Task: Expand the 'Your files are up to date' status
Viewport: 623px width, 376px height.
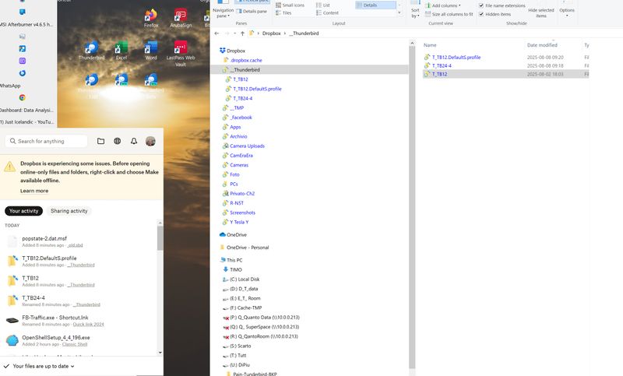Action: (x=43, y=365)
